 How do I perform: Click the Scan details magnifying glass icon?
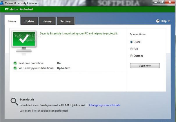pos(14,102)
